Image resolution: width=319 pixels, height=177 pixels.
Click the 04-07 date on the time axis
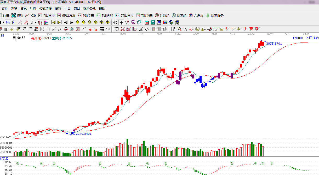(x=269, y=34)
